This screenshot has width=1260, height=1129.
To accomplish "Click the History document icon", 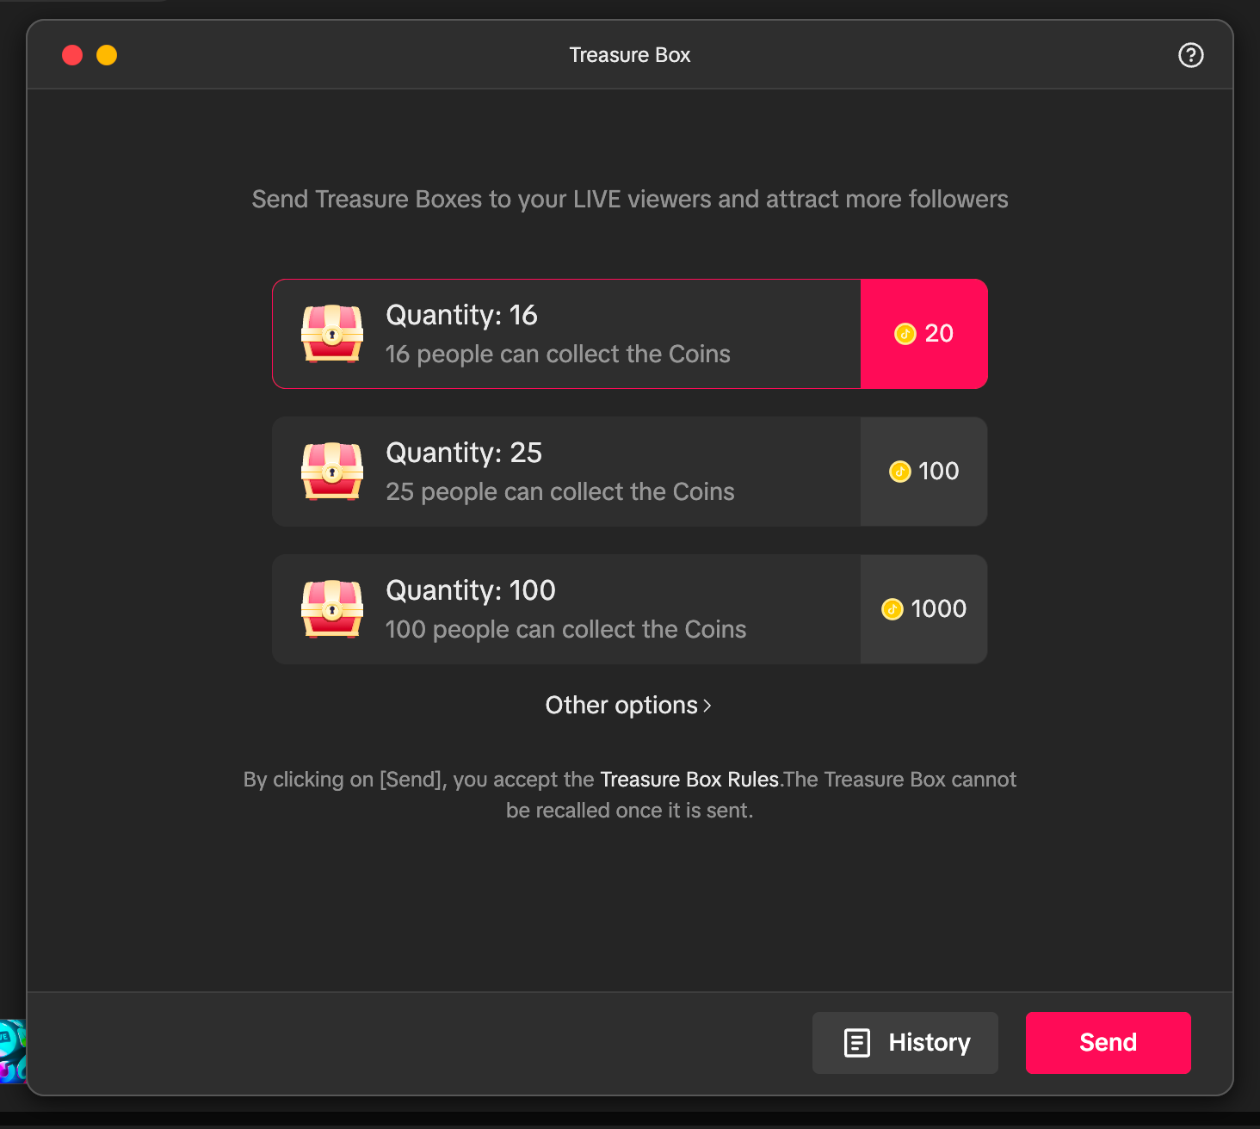I will [x=855, y=1042].
